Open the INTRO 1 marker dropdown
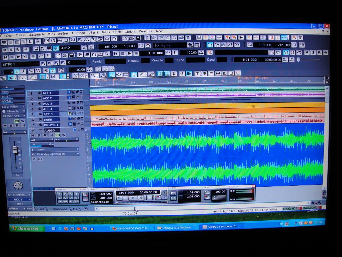342x257 pixels. coord(20,64)
